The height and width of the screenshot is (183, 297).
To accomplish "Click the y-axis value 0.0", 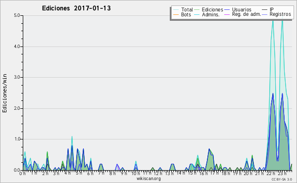I will [x=17, y=170].
